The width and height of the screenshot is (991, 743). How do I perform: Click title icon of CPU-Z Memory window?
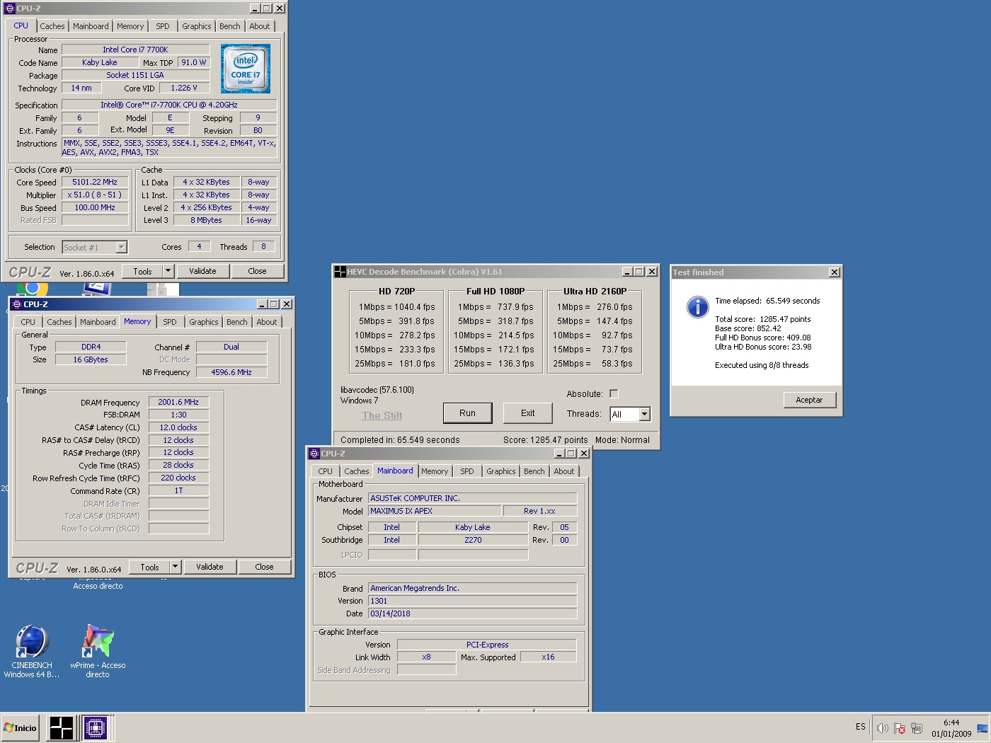point(17,304)
